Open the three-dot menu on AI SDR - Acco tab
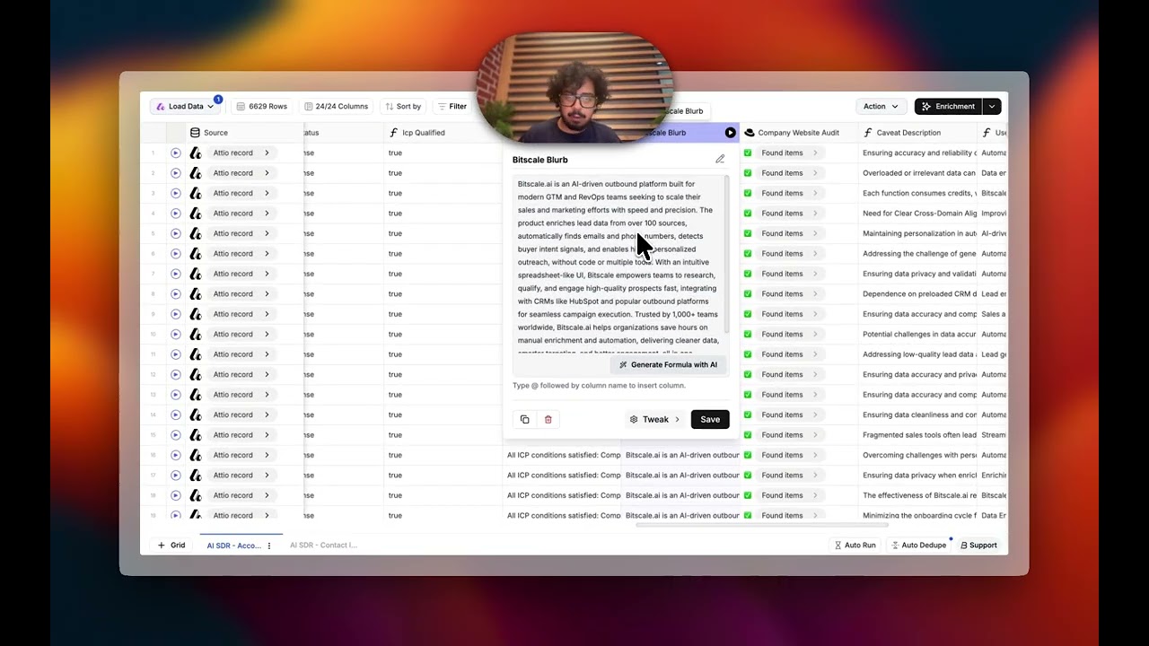The width and height of the screenshot is (1149, 646). (x=269, y=546)
